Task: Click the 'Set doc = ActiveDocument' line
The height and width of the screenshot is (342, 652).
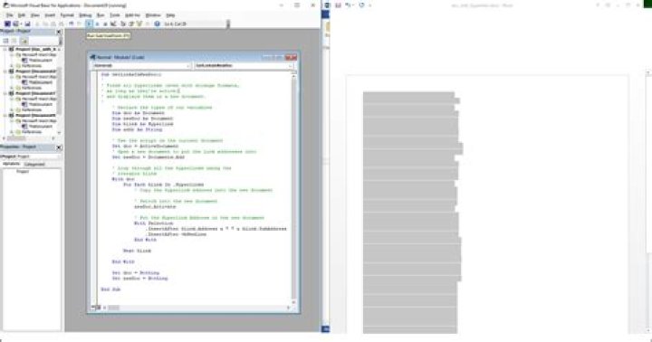Action: pyautogui.click(x=145, y=147)
